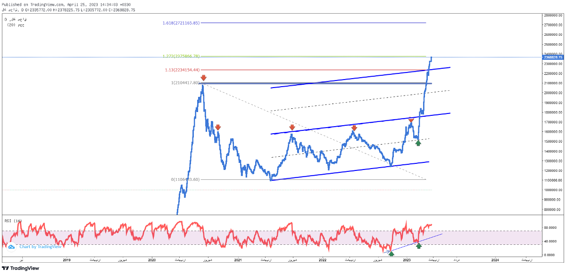Click green up arrow on the price chart
The image size is (566, 274).
click(x=417, y=143)
